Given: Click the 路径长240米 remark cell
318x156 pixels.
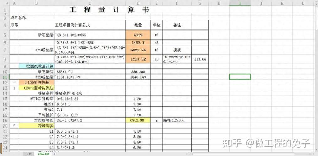Looking at the screenshot, I should tap(177, 120).
